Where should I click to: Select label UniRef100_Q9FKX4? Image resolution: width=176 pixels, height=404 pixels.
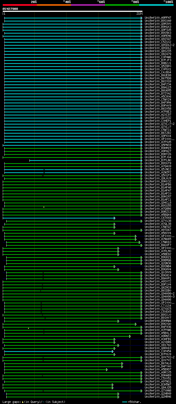pos(158,136)
